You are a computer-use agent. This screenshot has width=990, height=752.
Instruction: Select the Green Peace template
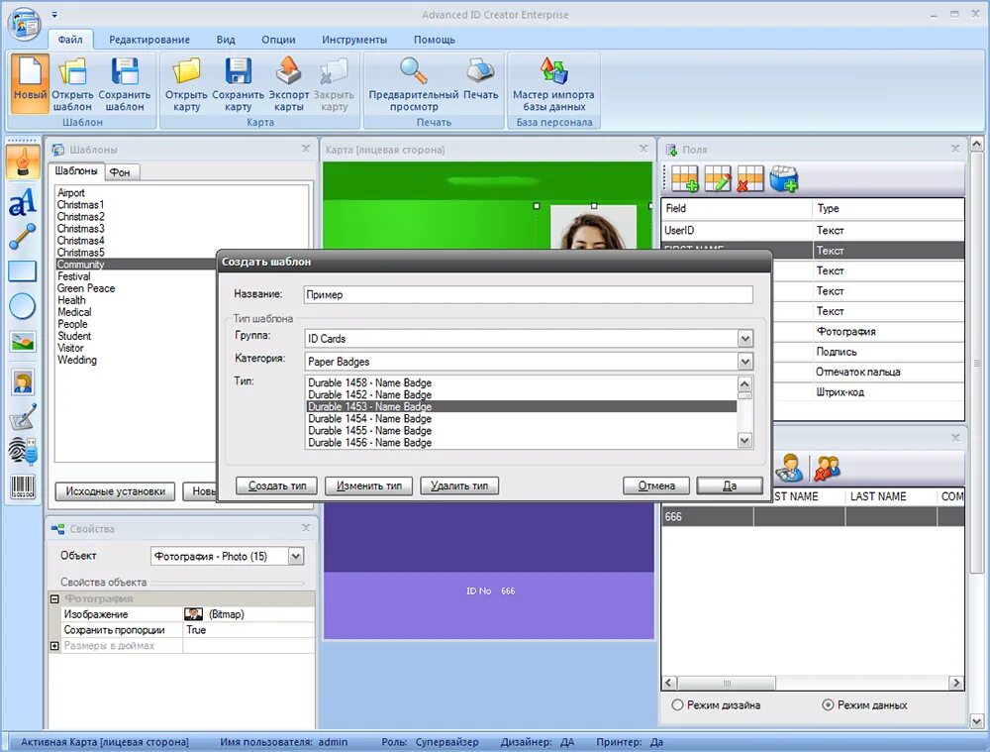click(x=86, y=288)
